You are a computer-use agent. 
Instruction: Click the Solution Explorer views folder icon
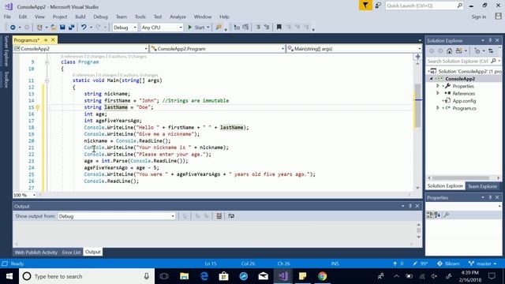pos(458,50)
